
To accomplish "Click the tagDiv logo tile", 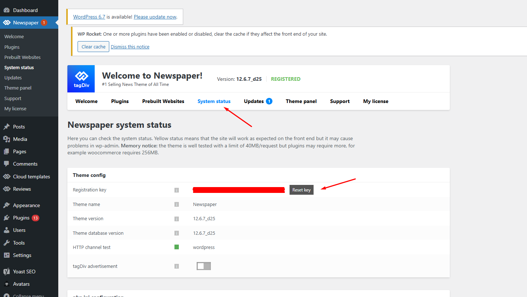I will point(81,79).
